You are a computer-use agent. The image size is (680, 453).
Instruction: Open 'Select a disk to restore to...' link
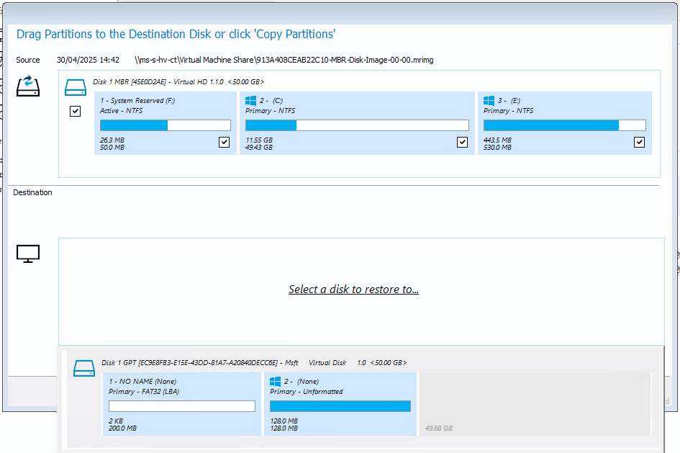click(x=353, y=289)
